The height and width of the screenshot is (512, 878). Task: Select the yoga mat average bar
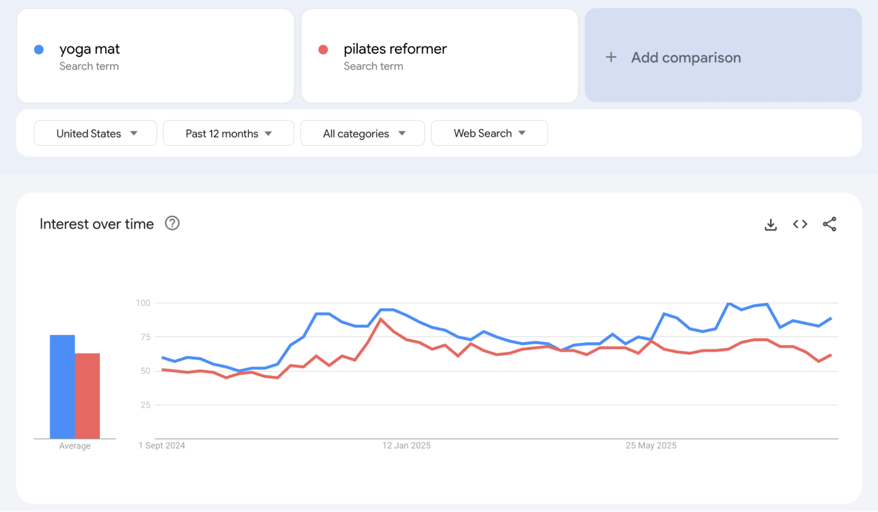click(x=62, y=387)
